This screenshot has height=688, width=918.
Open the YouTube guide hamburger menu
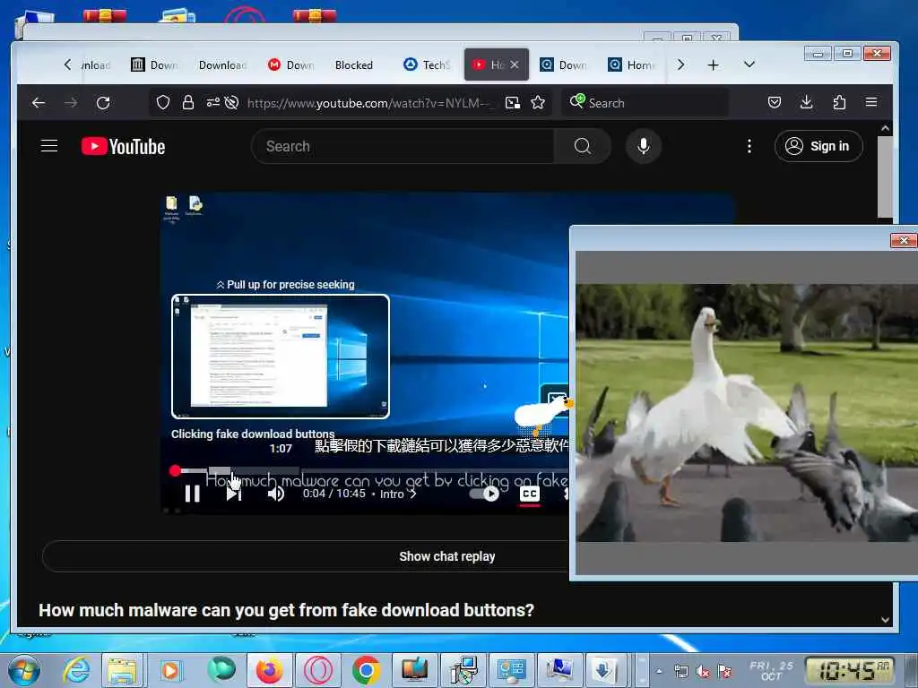click(x=49, y=146)
